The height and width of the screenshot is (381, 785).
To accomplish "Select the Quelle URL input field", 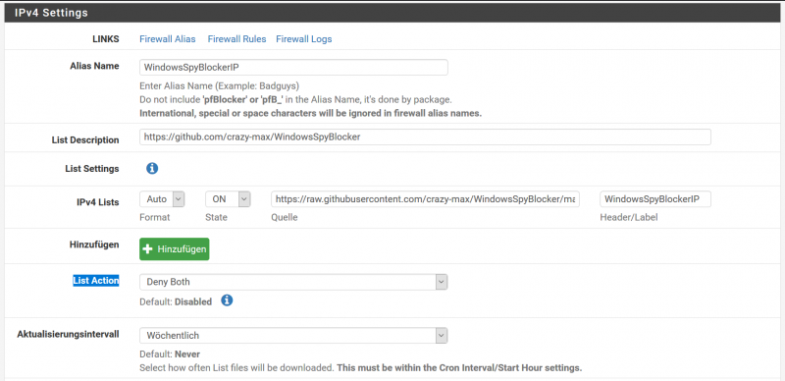I will click(425, 199).
